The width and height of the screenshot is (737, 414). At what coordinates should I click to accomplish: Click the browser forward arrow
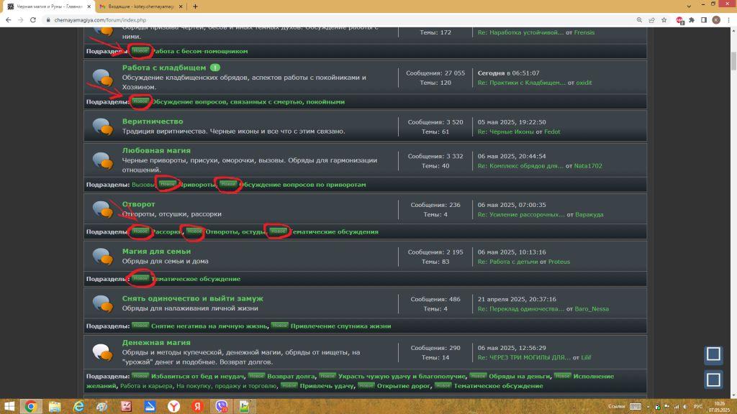point(20,20)
